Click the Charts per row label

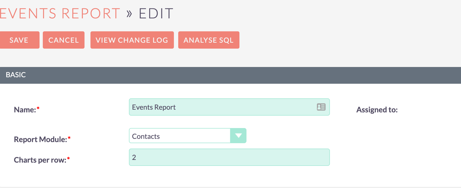pyautogui.click(x=40, y=160)
